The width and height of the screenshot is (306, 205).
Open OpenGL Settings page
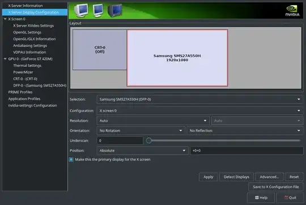click(27, 32)
